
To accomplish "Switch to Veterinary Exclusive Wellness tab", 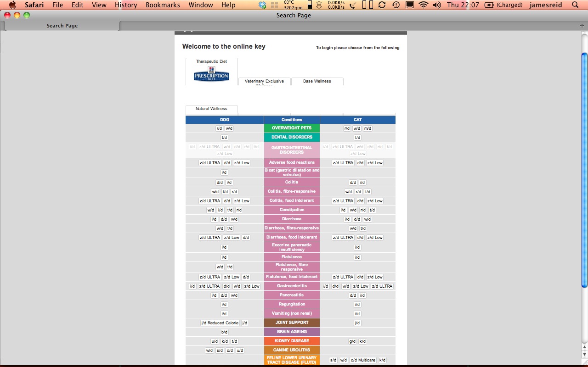I will tap(264, 82).
